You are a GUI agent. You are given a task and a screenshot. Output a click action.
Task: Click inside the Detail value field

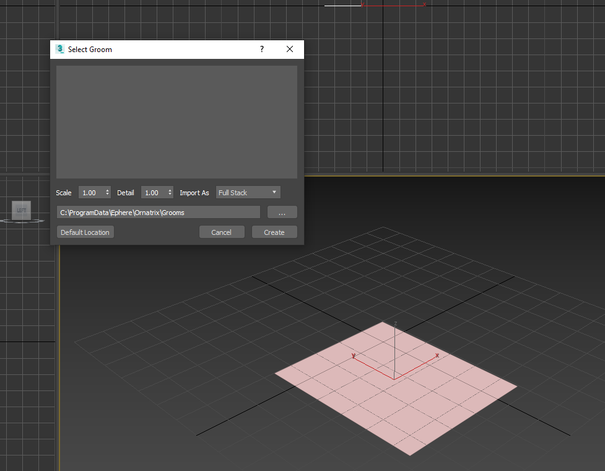(x=153, y=193)
